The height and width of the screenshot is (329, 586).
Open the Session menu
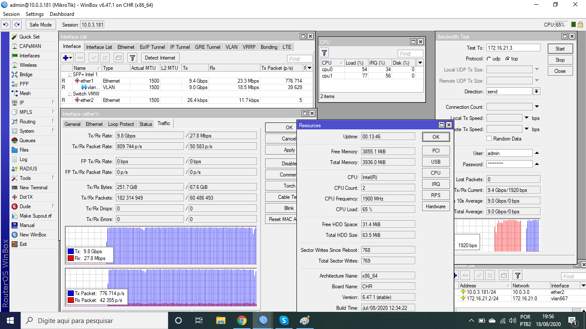(11, 14)
